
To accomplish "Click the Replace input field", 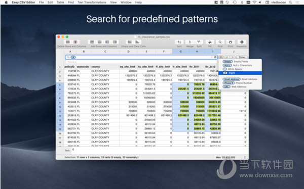I will (x=141, y=62).
